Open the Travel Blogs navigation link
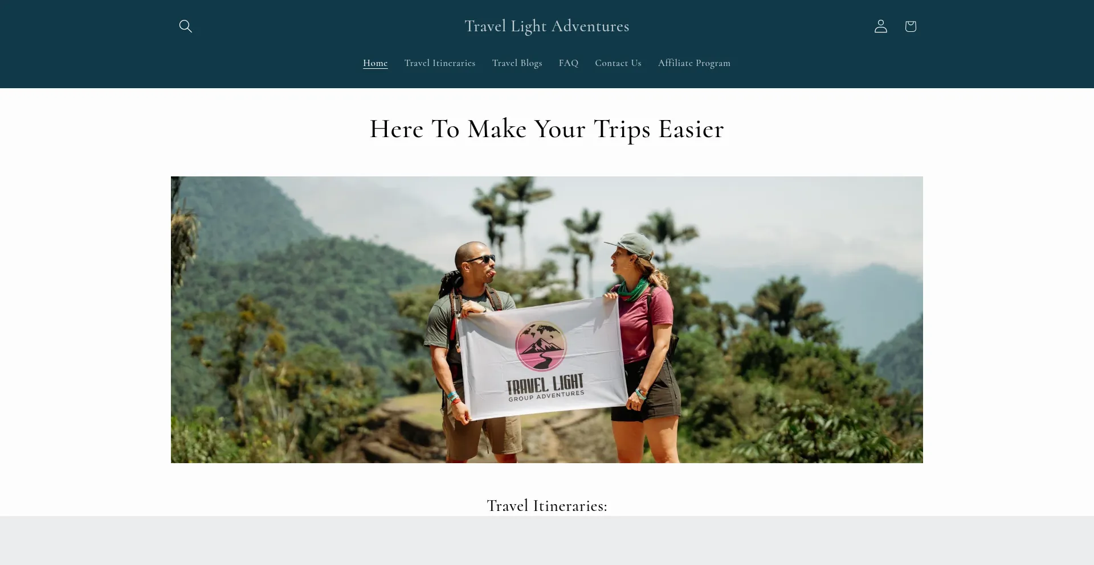 (x=517, y=63)
